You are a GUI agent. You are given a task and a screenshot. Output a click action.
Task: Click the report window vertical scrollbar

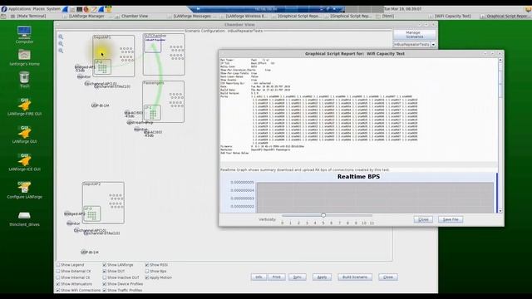(500, 135)
